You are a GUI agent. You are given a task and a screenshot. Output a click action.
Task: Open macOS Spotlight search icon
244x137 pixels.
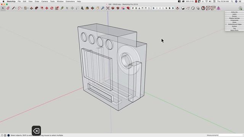232,2
